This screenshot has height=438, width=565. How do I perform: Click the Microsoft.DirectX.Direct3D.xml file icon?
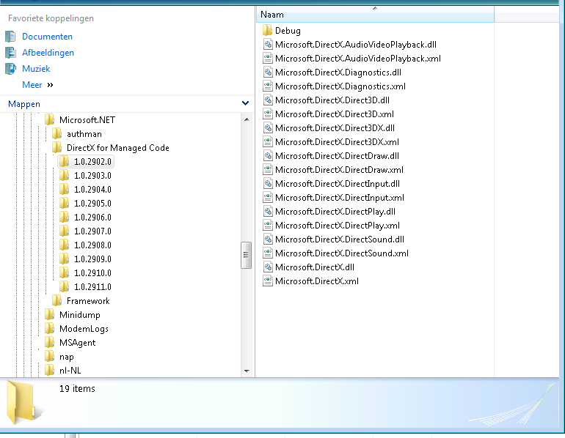267,114
